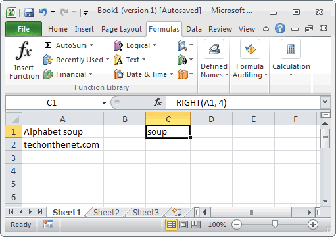Click vertical scrollbar down arrow
Viewport: 336px width, 237px height.
point(325,201)
